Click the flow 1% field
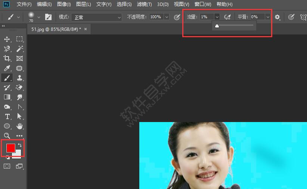The height and width of the screenshot is (189, 307). (207, 17)
